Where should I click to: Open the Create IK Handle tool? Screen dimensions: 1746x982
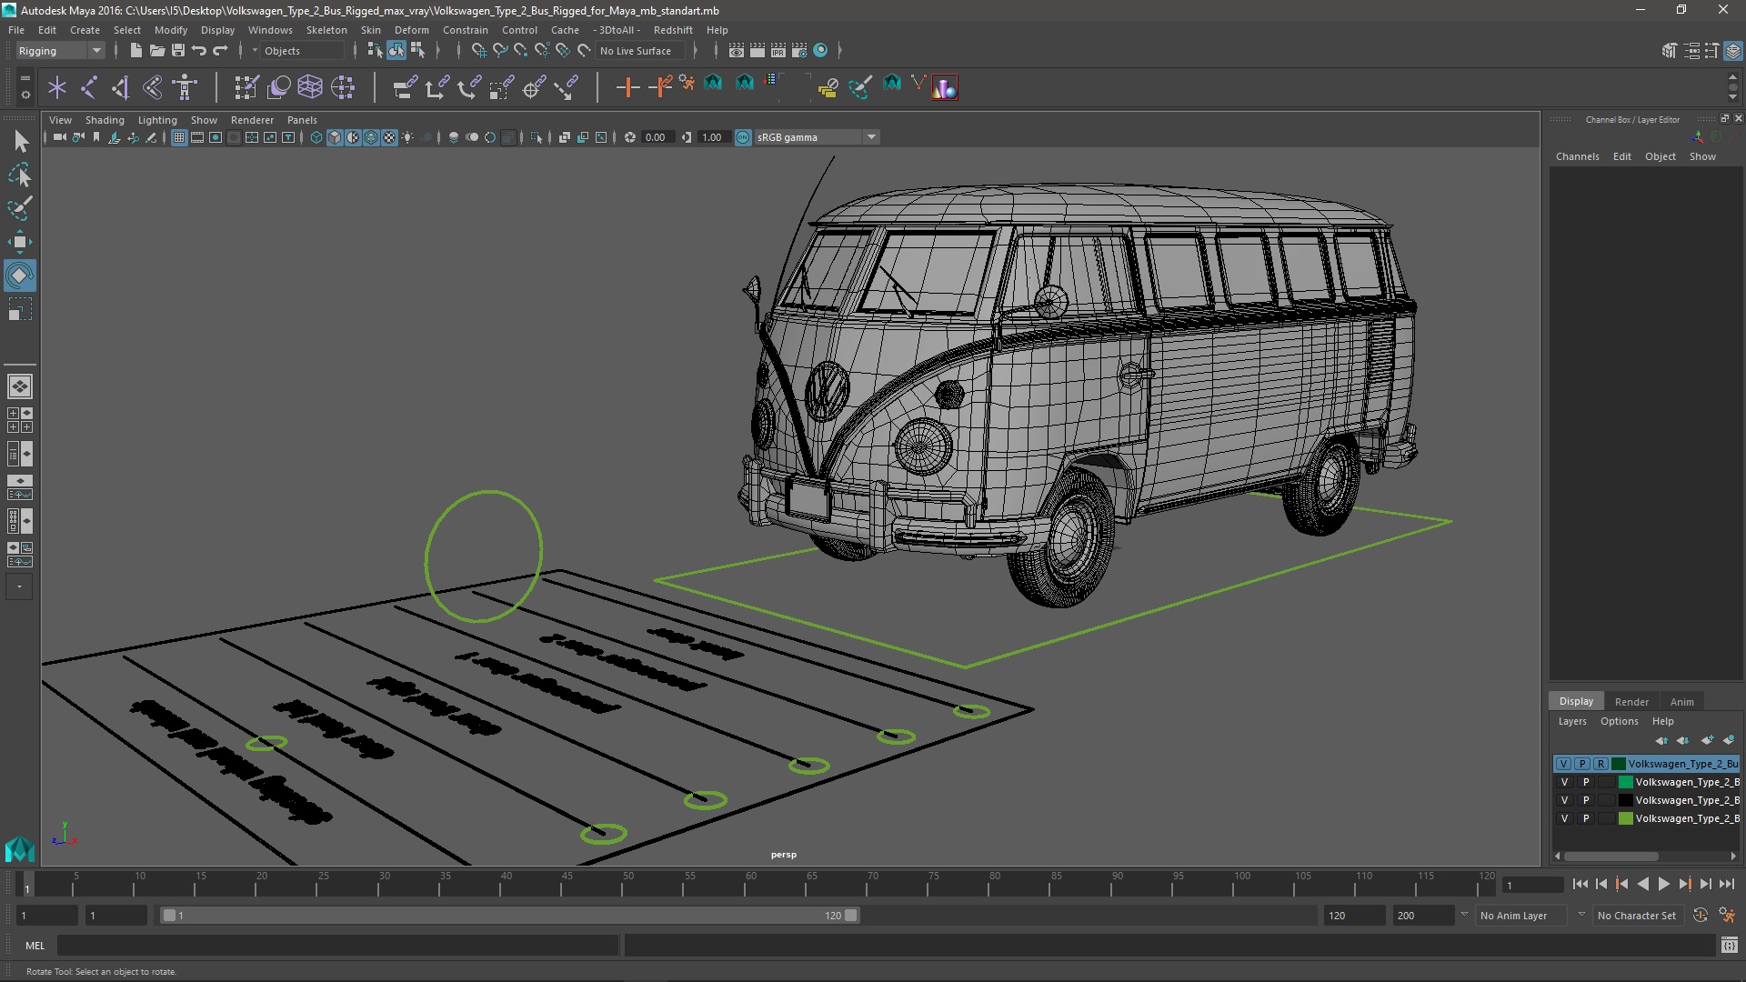coord(121,87)
